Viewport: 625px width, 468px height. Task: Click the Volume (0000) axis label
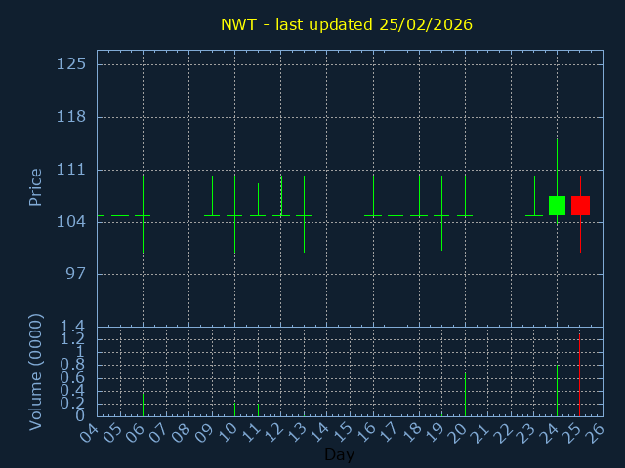pyautogui.click(x=36, y=371)
